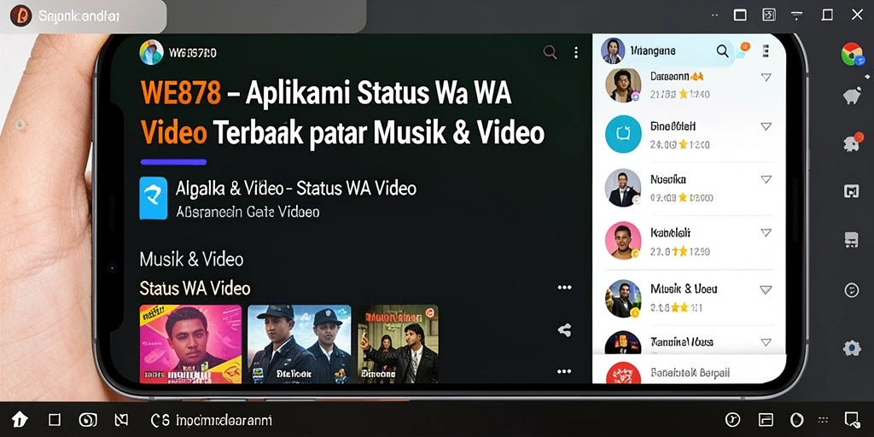Click the right panel header name
This screenshot has height=437, width=874.
point(653,50)
